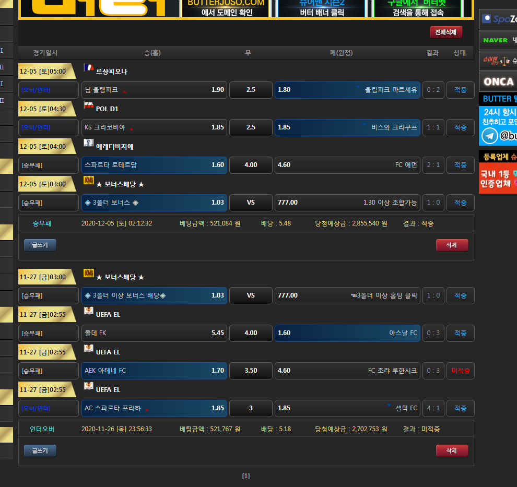Select 아스날 FC away odds 1.60
Image resolution: width=517 pixels, height=487 pixels.
coord(347,333)
